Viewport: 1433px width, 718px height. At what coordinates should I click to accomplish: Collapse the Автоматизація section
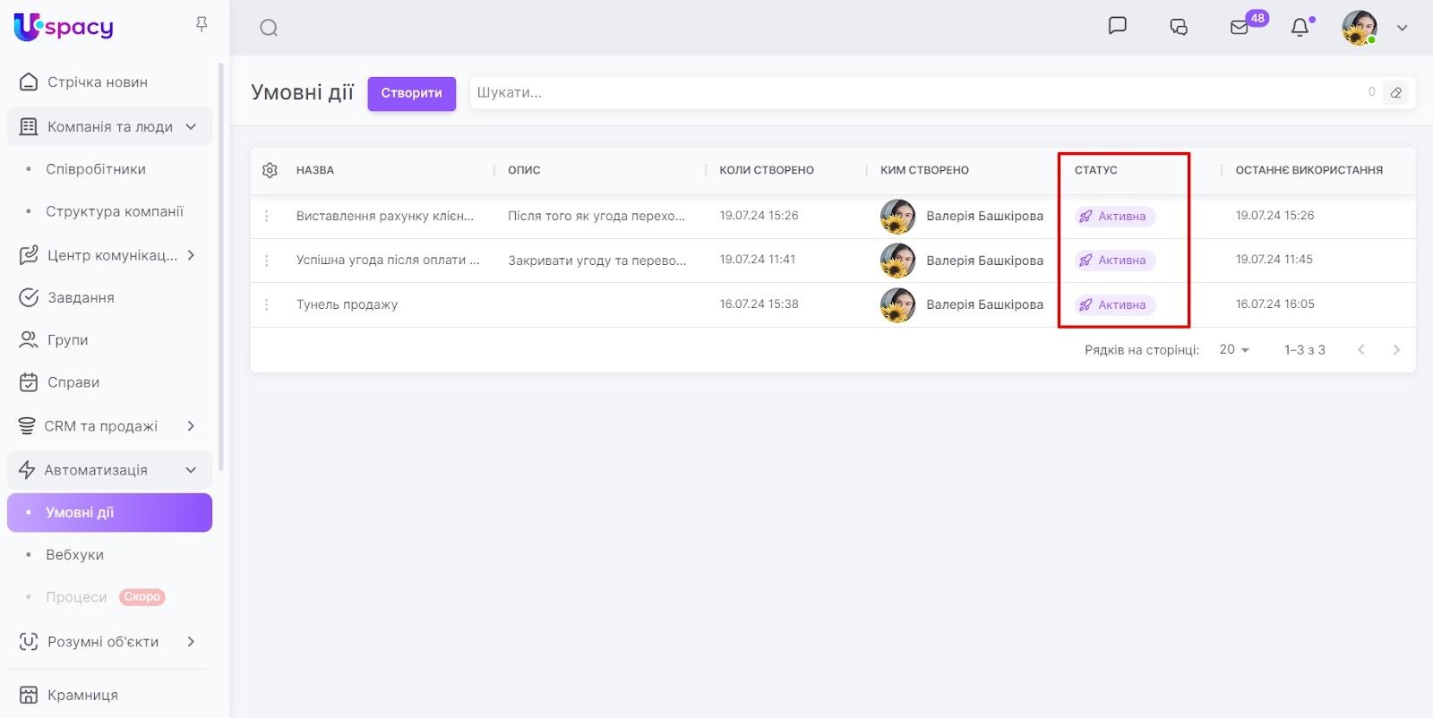[190, 470]
